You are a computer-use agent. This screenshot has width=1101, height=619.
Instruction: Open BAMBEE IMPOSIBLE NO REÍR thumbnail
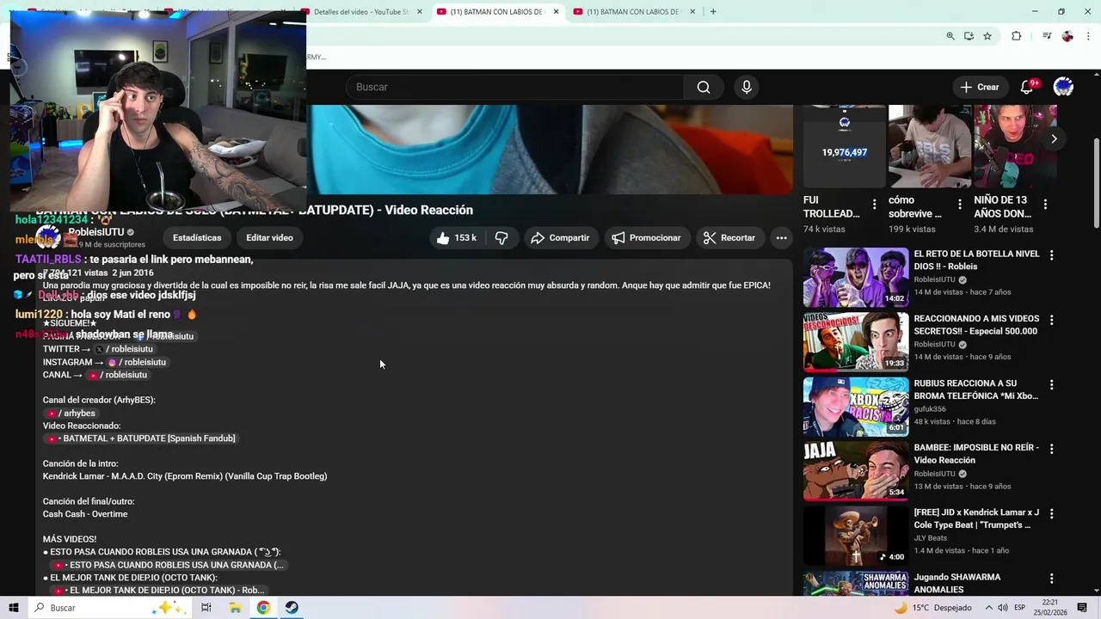coord(856,471)
